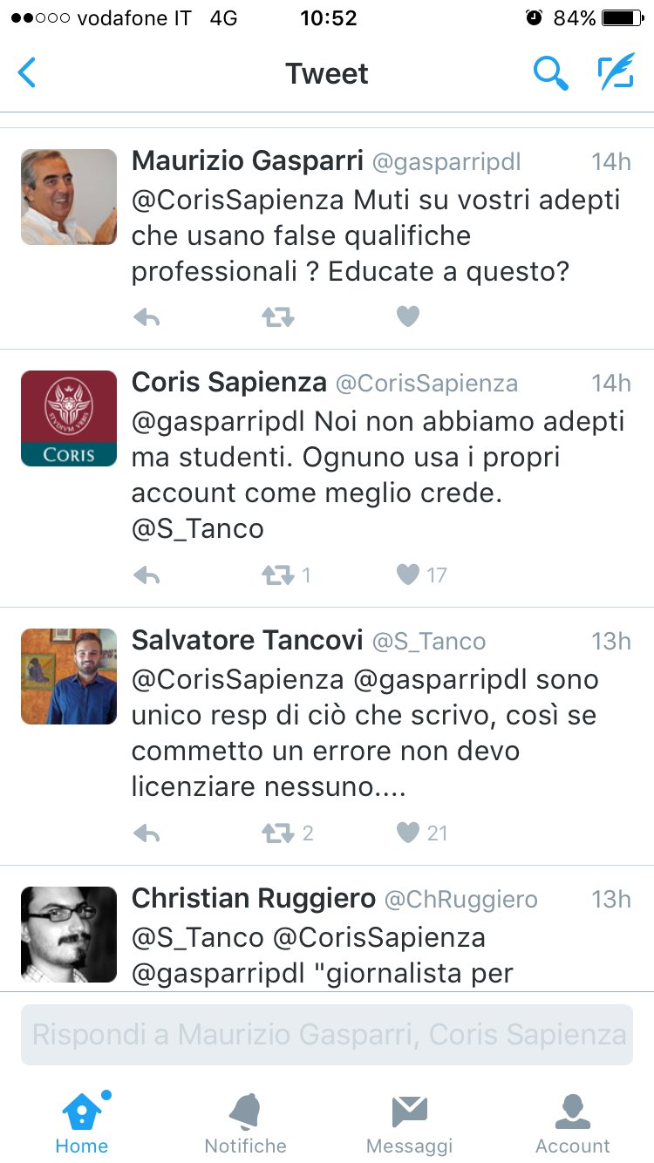The image size is (654, 1163).
Task: Switch to the Home tab
Action: point(82,1123)
